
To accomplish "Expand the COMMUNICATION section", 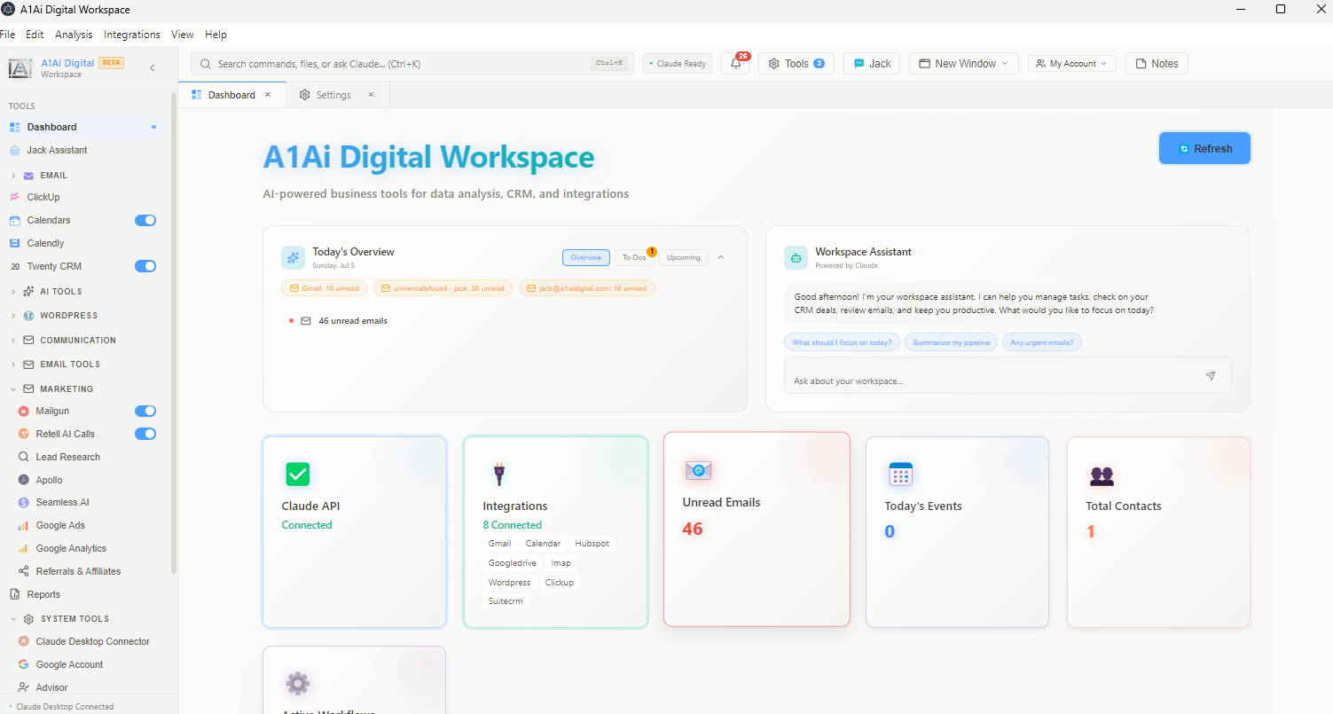I will (x=13, y=340).
